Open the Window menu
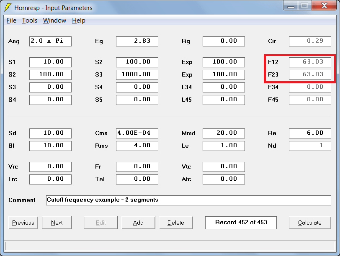The image size is (340, 256). coord(54,20)
